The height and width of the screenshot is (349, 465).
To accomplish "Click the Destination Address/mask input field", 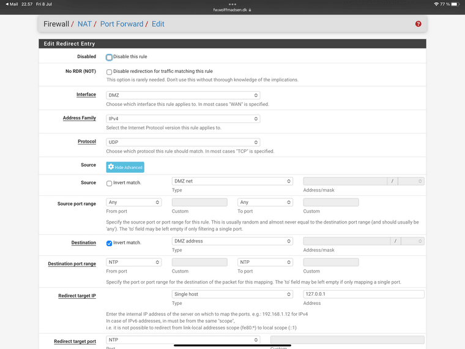I will click(x=347, y=241).
